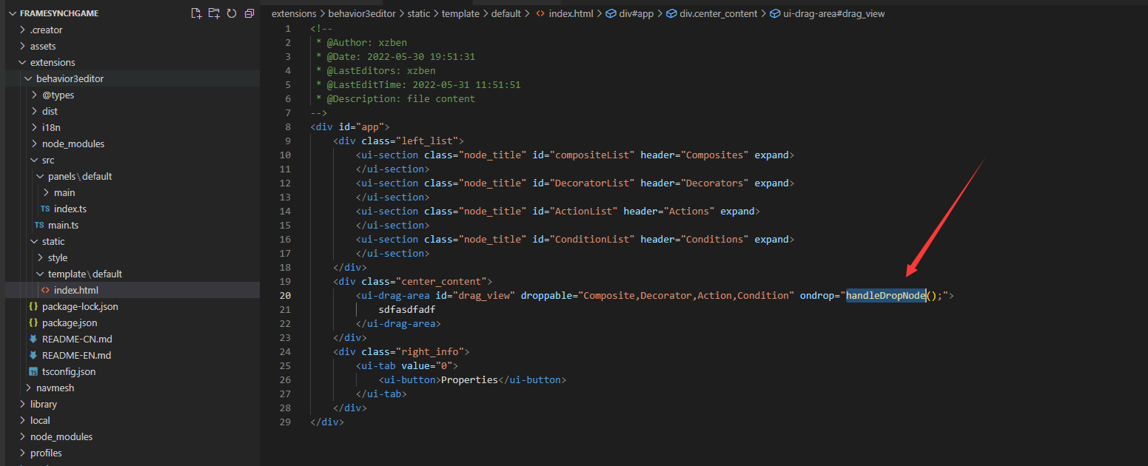Click the div.center_content breadcrumb
The width and height of the screenshot is (1148, 466).
click(x=718, y=14)
